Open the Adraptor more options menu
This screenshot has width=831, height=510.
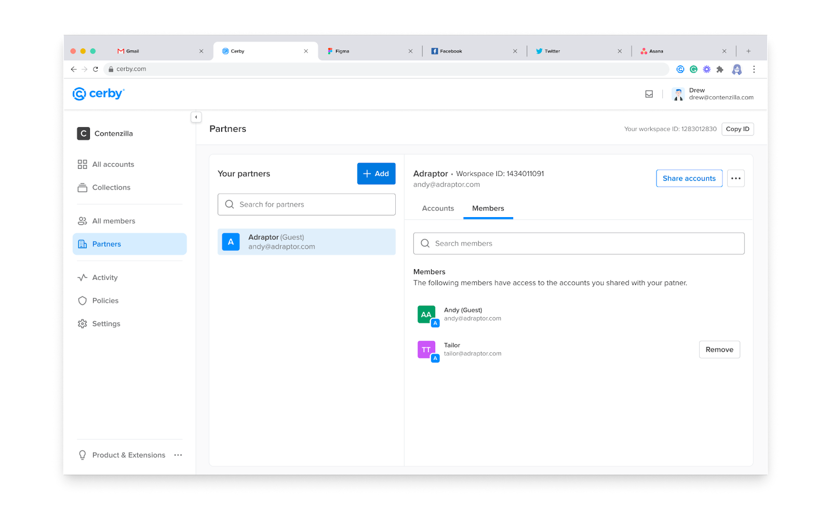click(x=736, y=178)
